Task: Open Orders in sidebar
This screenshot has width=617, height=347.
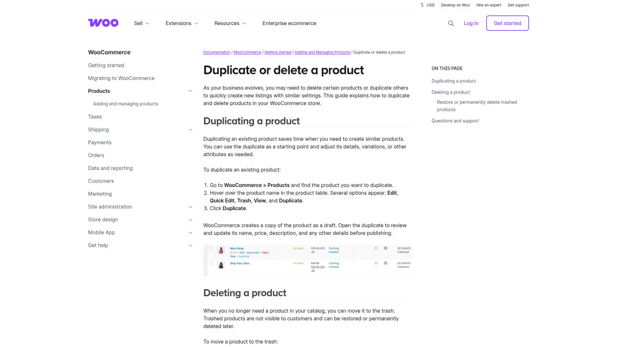Action: [96, 155]
